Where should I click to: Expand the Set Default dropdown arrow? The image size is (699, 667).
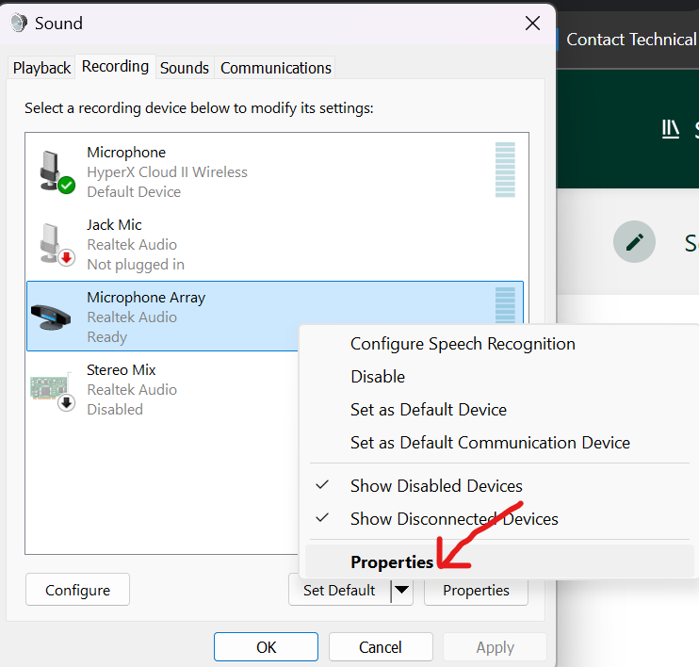coord(402,591)
